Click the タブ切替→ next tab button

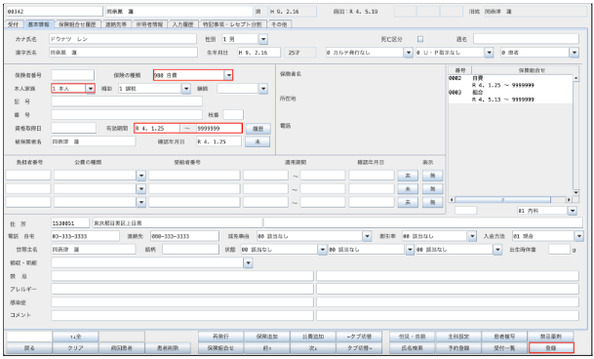click(359, 347)
